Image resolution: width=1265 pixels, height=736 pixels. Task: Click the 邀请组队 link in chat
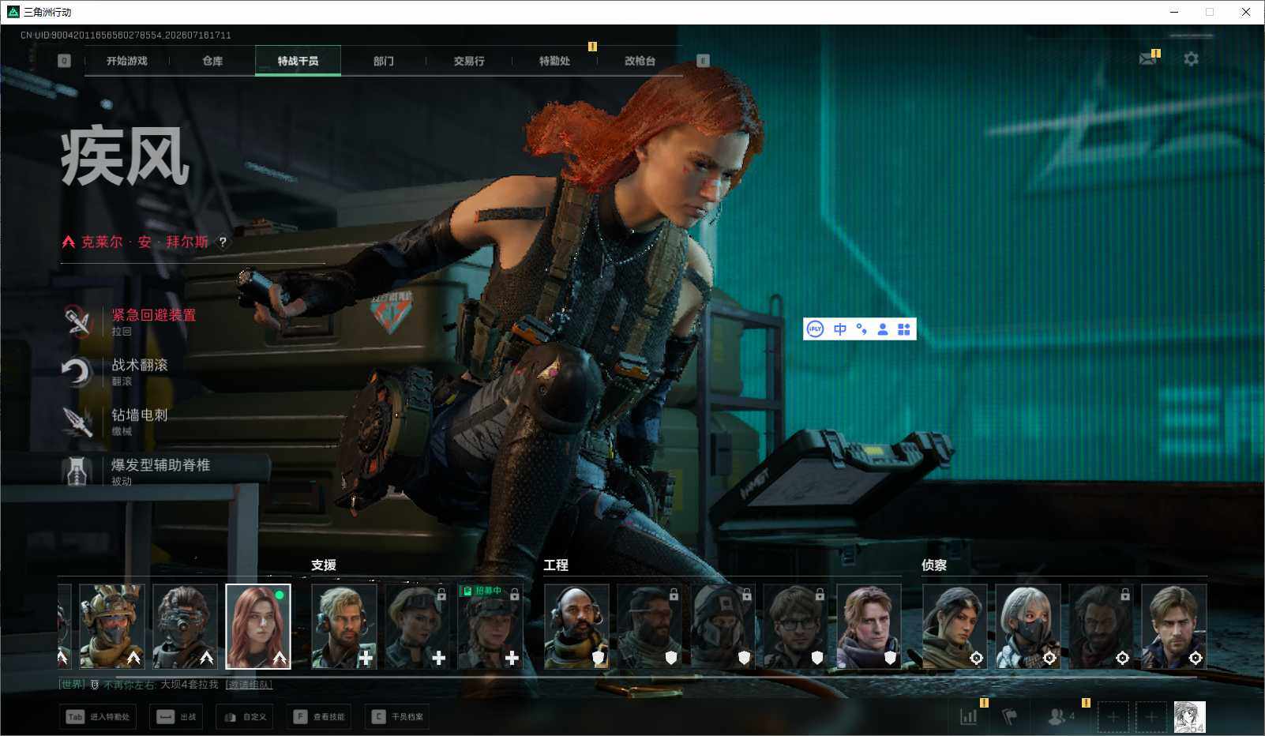coord(249,685)
